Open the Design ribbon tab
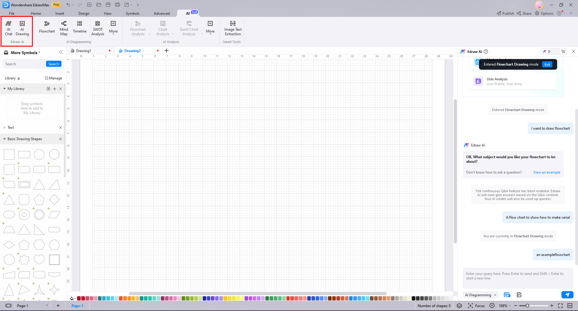This screenshot has width=578, height=311. 84,13
